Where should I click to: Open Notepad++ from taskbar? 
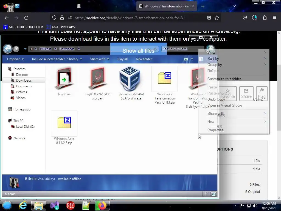click(x=86, y=206)
